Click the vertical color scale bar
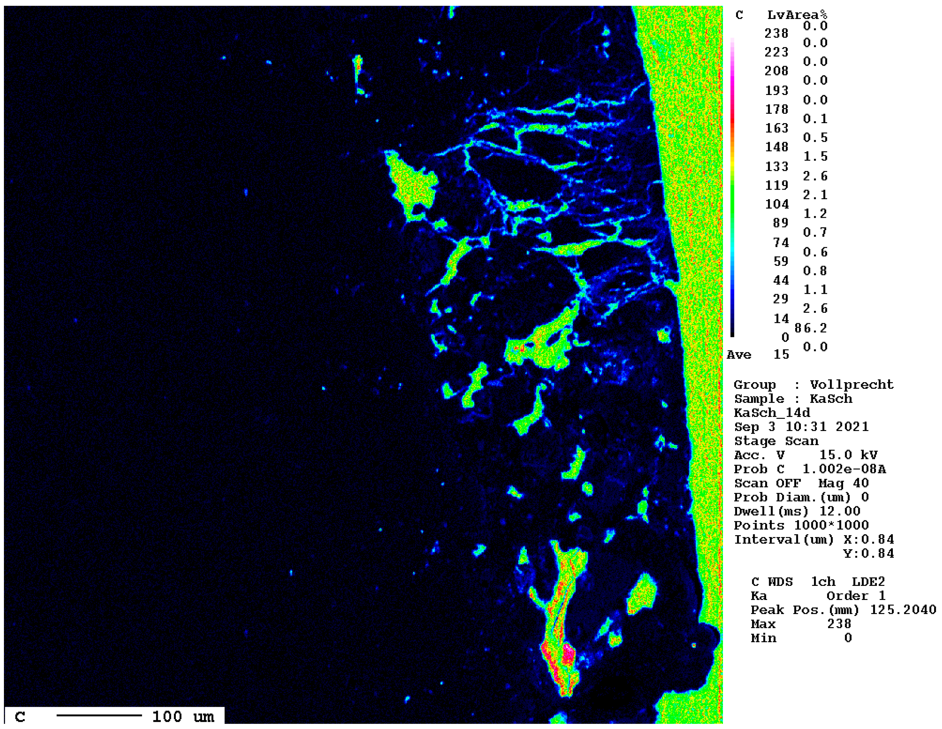 [732, 187]
